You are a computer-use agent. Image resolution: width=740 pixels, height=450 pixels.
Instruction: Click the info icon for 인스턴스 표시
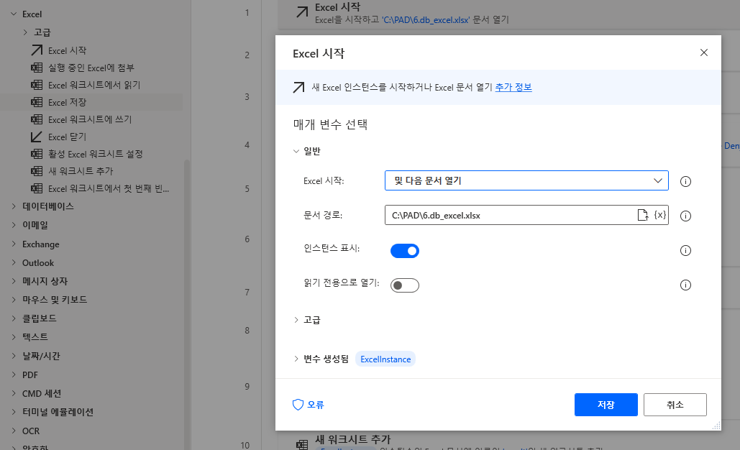pyautogui.click(x=685, y=250)
